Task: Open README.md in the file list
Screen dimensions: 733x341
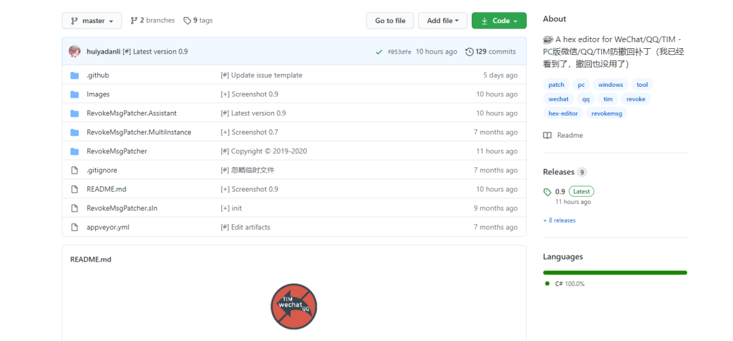Action: click(x=107, y=190)
